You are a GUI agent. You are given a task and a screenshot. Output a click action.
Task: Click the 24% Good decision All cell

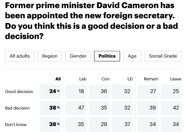click(50, 92)
